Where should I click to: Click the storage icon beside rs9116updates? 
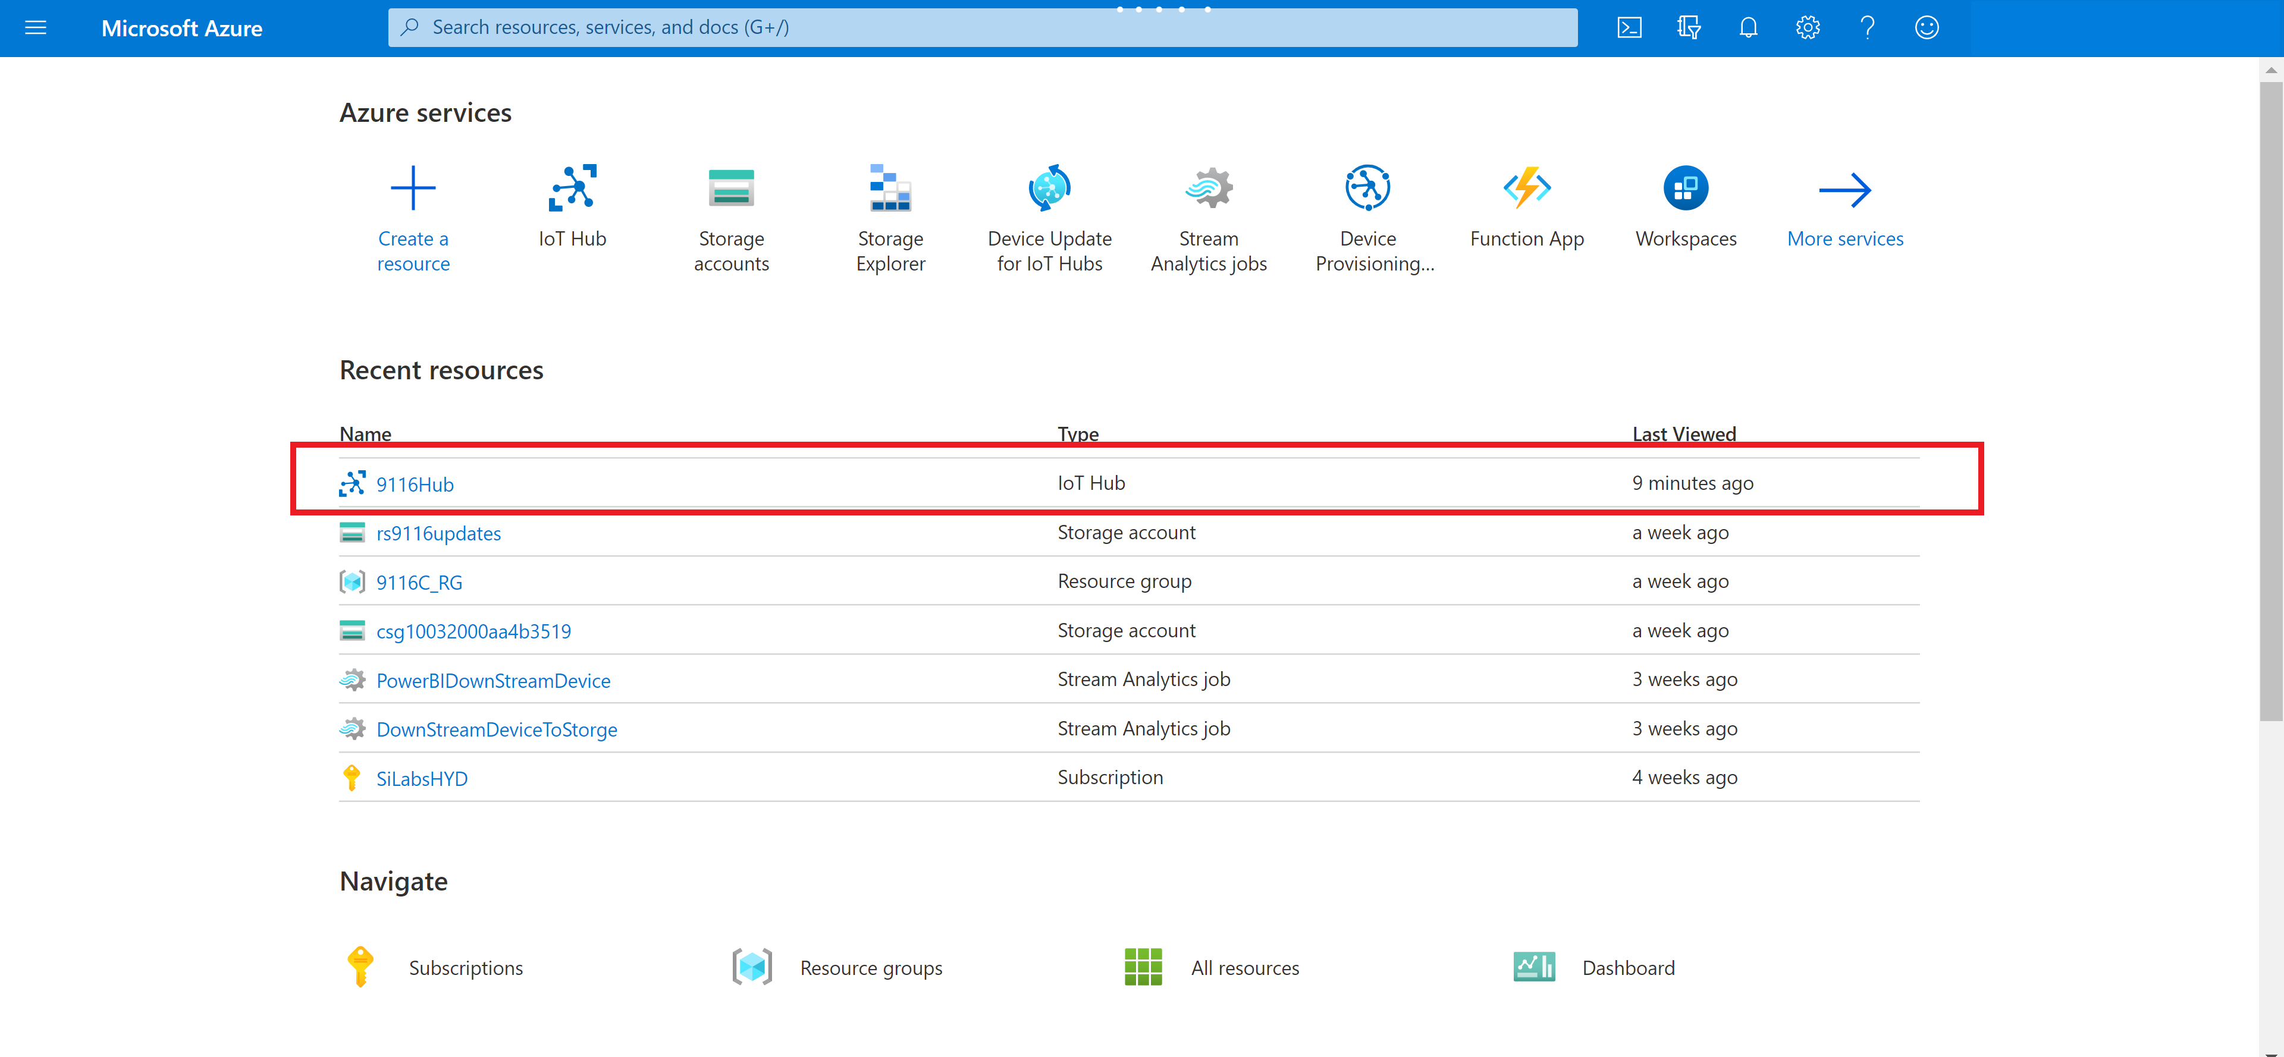point(352,533)
